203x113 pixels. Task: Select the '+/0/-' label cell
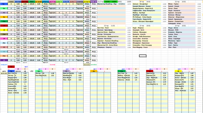(32, 71)
